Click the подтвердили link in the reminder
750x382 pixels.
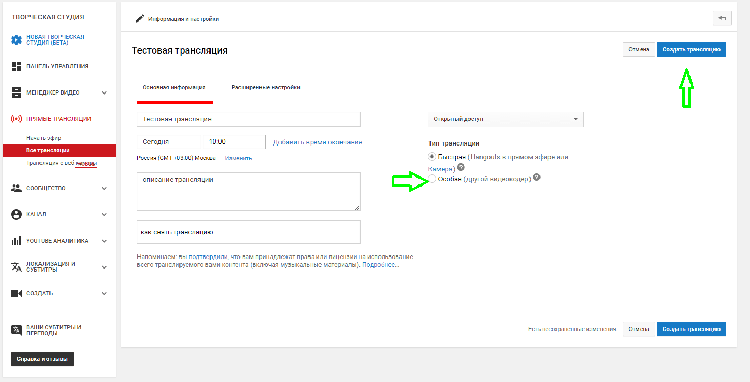(x=208, y=257)
